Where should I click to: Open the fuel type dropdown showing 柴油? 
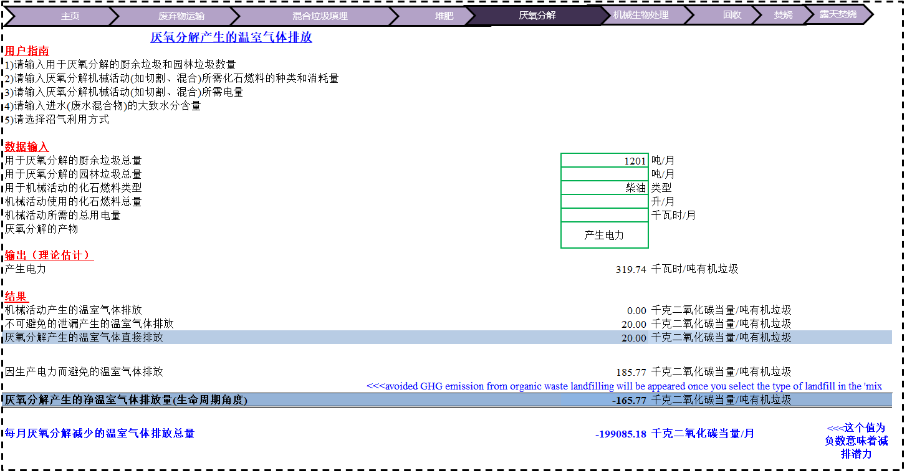click(x=604, y=188)
